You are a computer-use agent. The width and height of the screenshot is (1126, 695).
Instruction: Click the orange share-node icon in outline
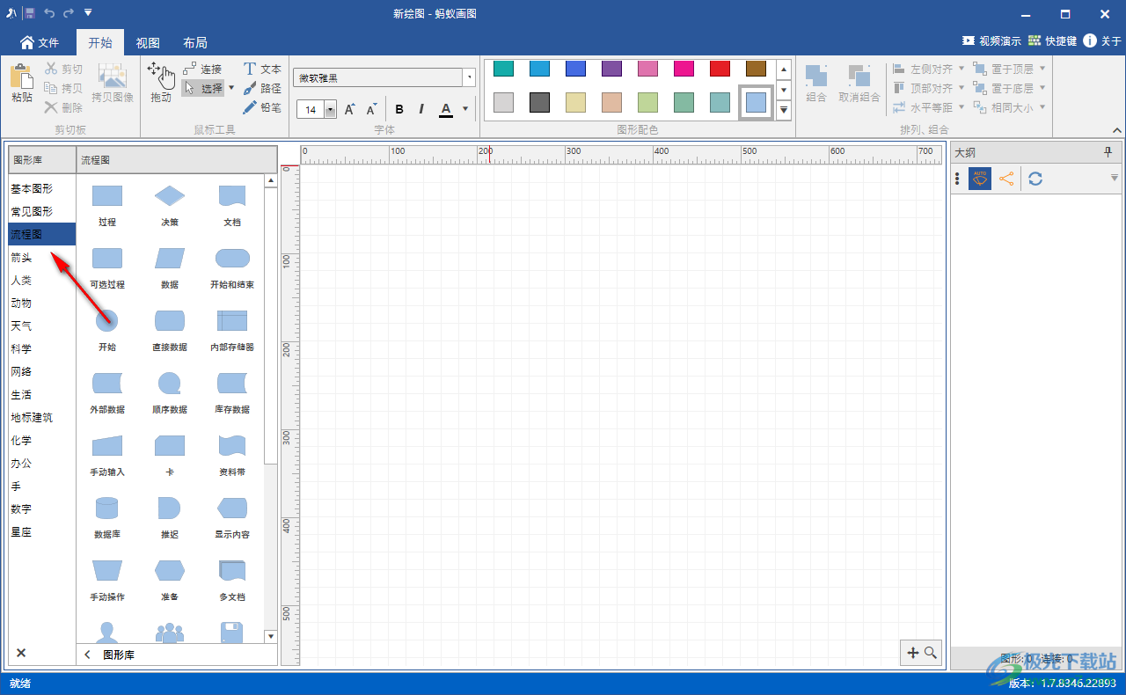pyautogui.click(x=1006, y=179)
